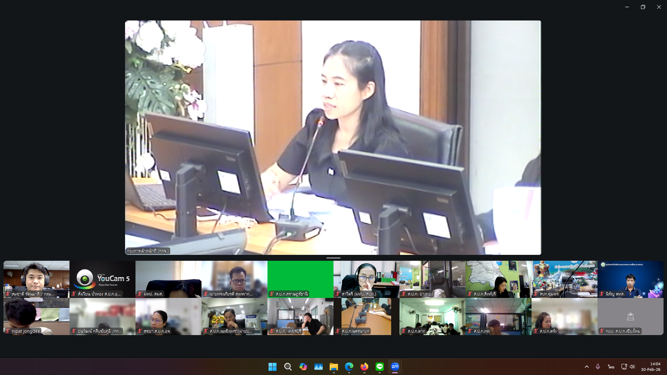Screen dimensions: 667x375
Task: Start Firefox from the taskbar
Action: 364,366
